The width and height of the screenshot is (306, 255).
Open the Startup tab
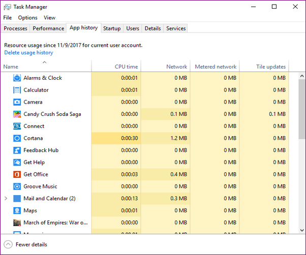[x=112, y=28]
